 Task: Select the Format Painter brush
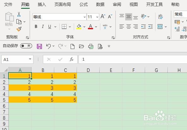click(19, 29)
